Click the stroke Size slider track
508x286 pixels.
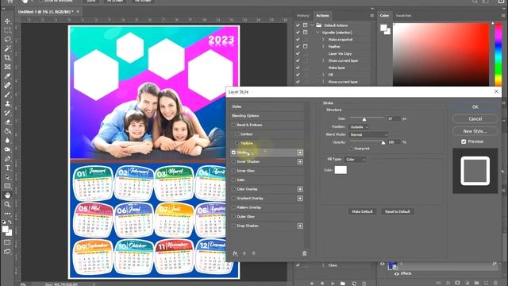tap(367, 118)
